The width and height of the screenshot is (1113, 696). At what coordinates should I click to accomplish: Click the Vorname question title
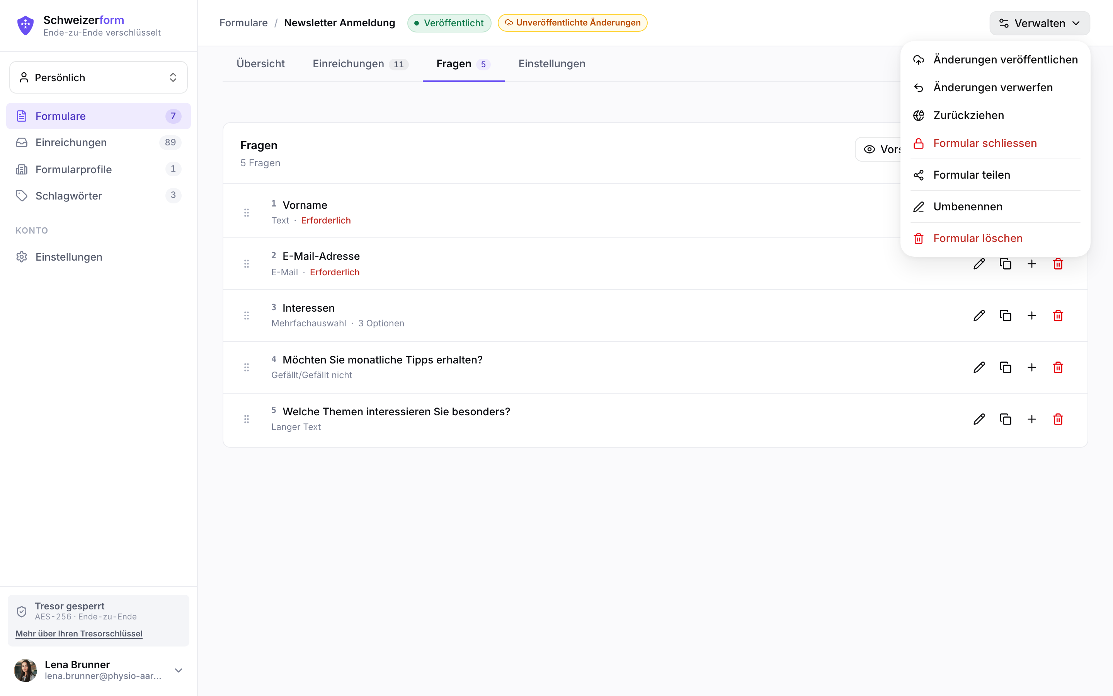click(305, 205)
